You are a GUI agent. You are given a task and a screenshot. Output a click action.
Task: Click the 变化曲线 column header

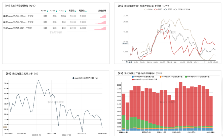(x=102, y=11)
